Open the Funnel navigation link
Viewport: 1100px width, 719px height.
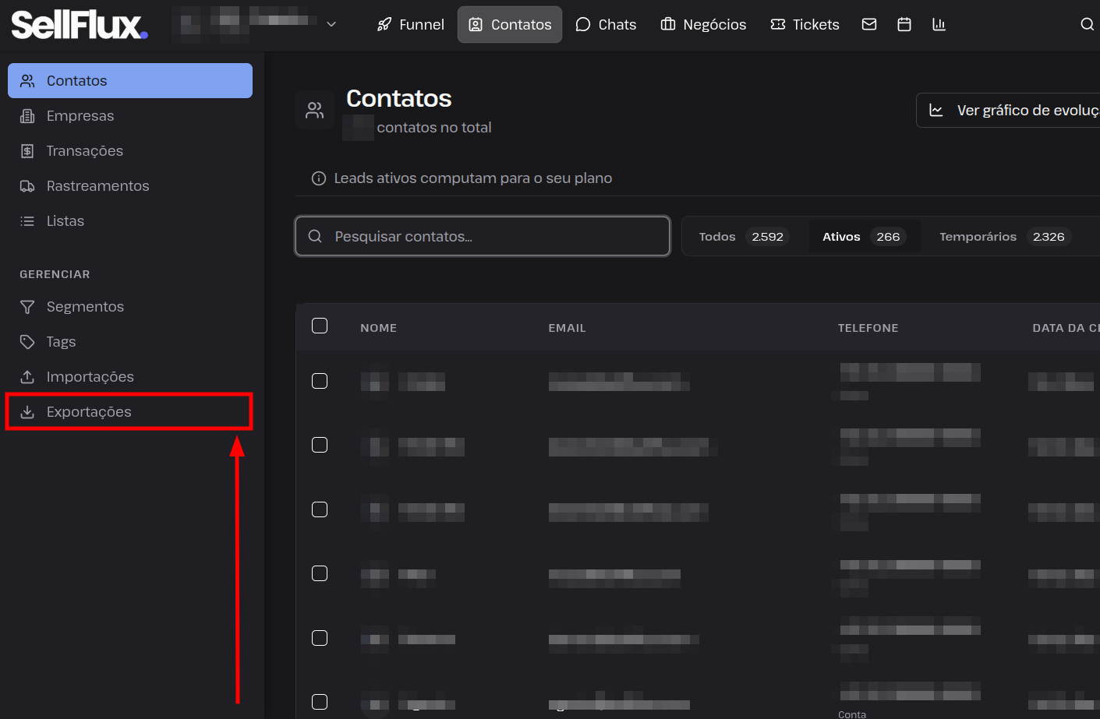pos(410,24)
